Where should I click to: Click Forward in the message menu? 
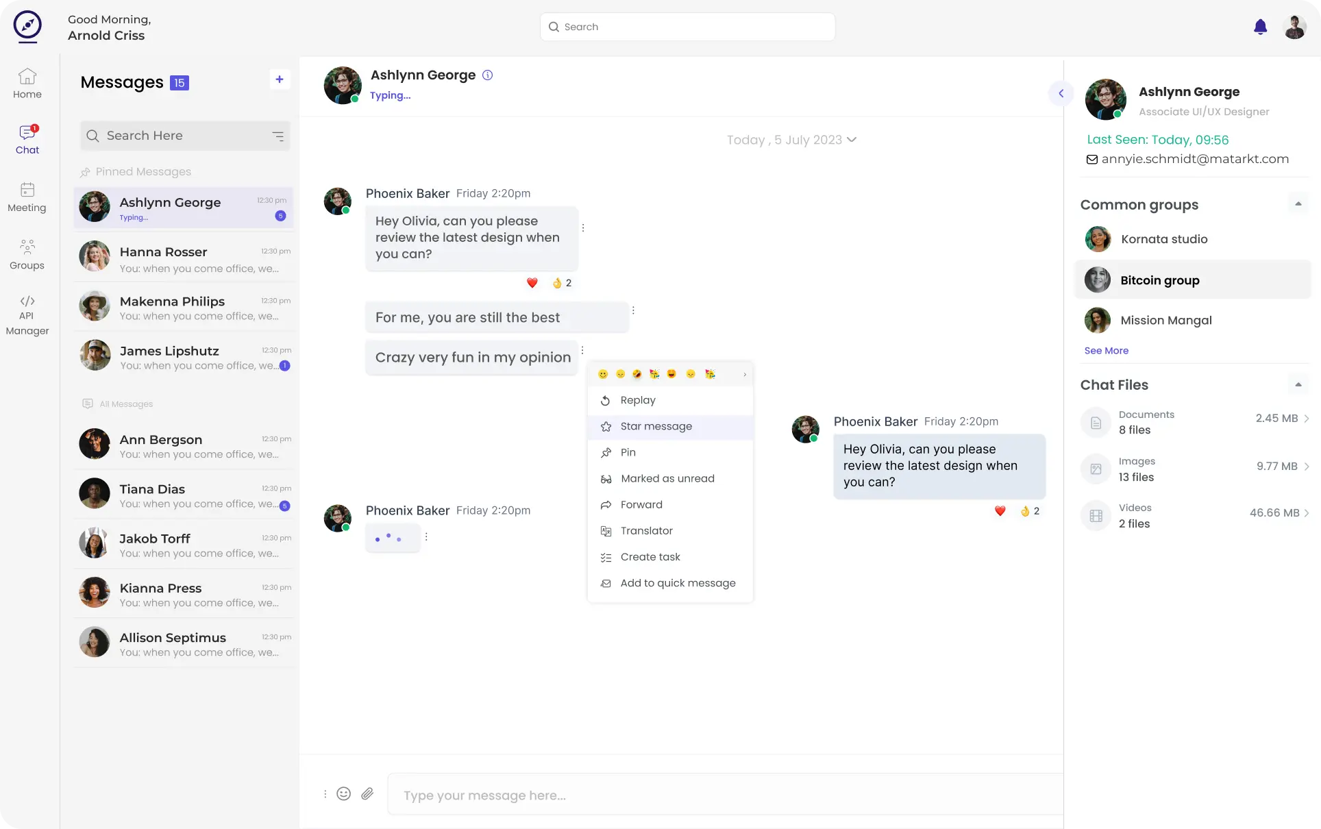641,505
